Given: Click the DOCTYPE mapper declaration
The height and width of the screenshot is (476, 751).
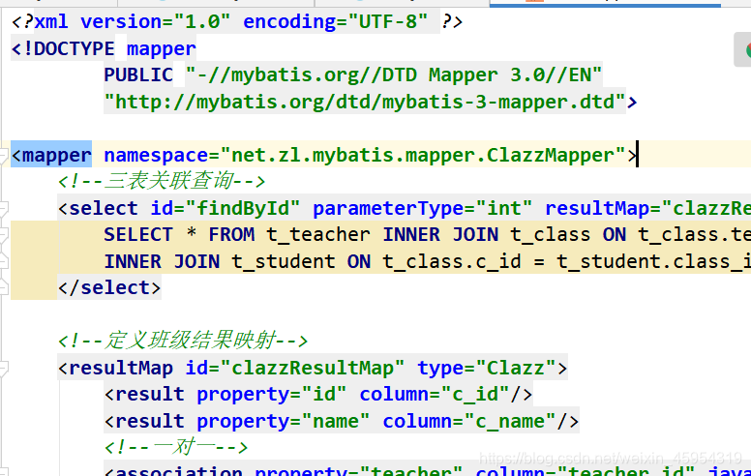Looking at the screenshot, I should (x=104, y=48).
